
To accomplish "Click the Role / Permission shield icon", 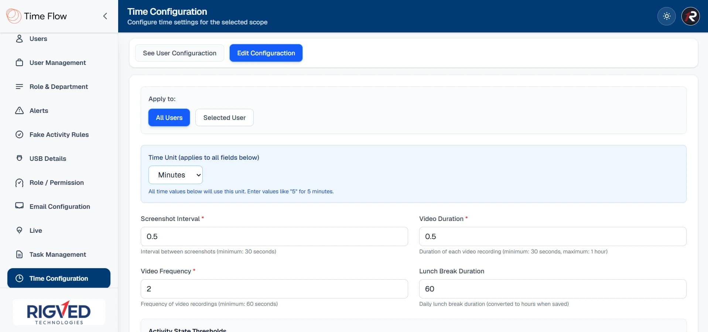I will coord(20,183).
